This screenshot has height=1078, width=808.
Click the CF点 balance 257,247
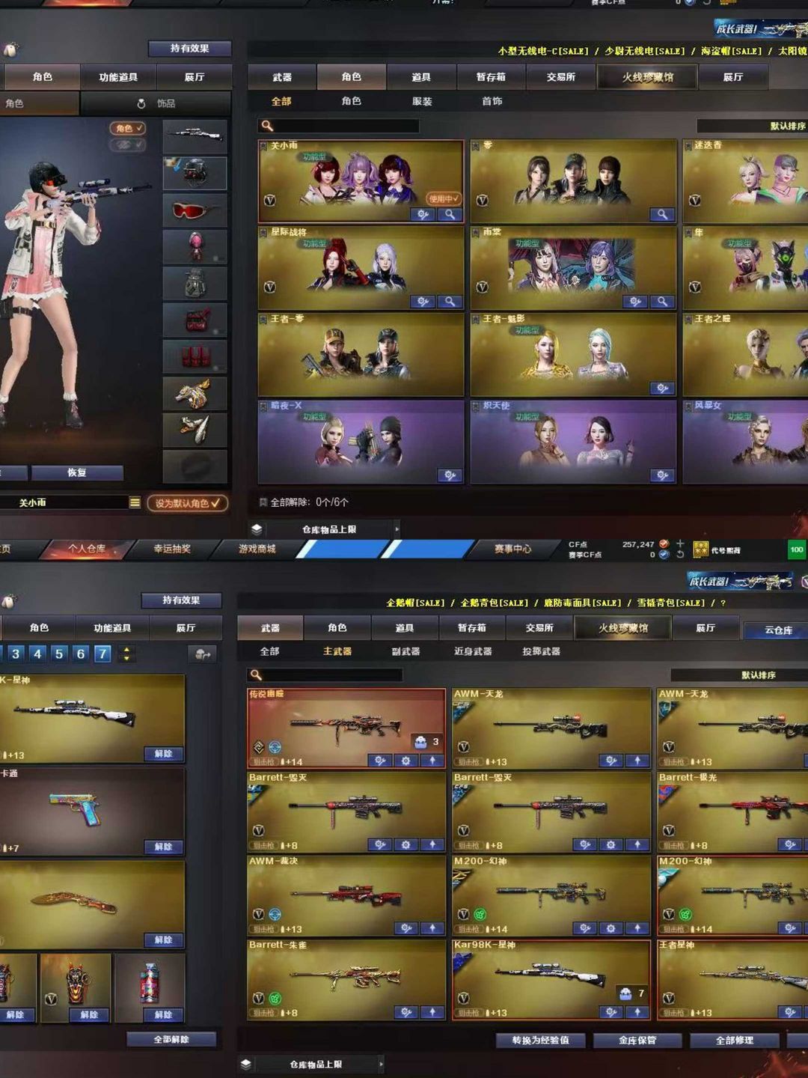[x=637, y=544]
